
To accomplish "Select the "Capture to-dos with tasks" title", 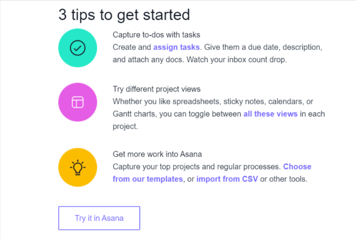I will (x=157, y=35).
